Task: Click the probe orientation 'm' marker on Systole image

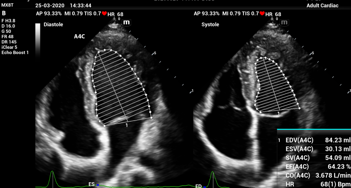Action: tap(285, 22)
